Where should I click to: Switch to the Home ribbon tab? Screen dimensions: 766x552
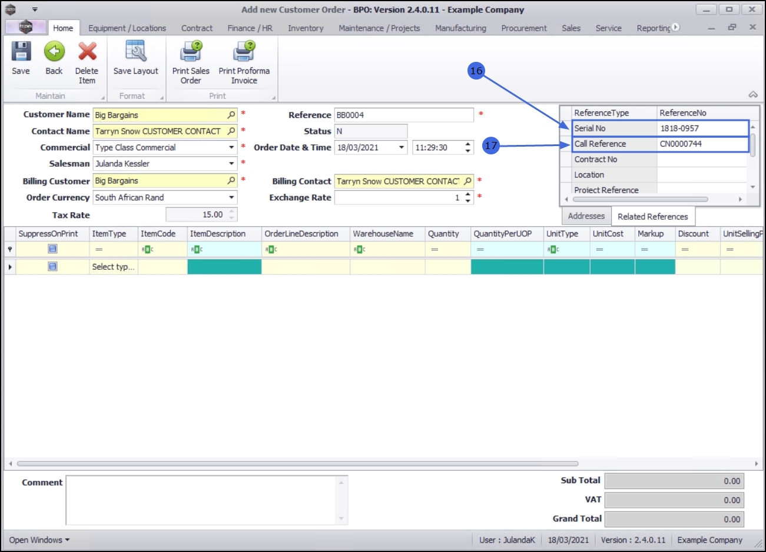click(x=63, y=28)
